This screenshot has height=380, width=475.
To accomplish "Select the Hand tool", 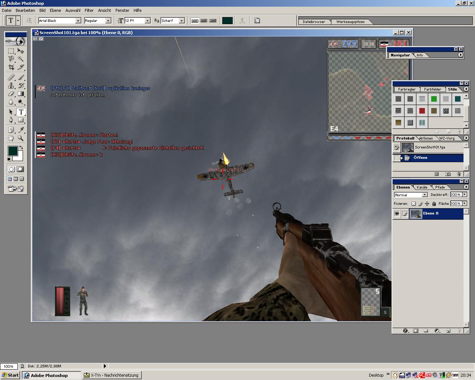I will coord(11,138).
